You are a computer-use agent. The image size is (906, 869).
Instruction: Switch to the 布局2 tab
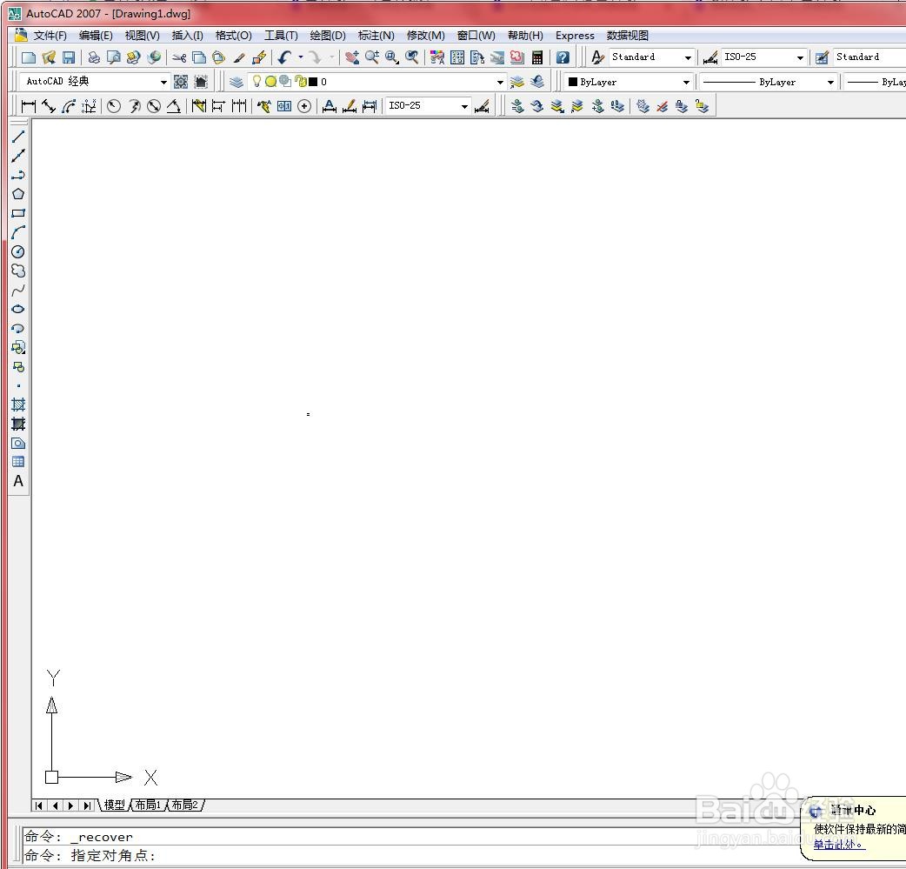tap(185, 805)
